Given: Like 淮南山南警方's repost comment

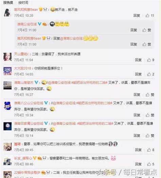Looking at the screenshot, I should (150, 95).
